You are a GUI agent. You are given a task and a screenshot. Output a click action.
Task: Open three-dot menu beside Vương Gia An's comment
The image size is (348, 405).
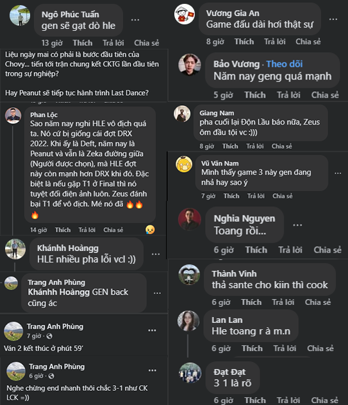pyautogui.click(x=333, y=19)
